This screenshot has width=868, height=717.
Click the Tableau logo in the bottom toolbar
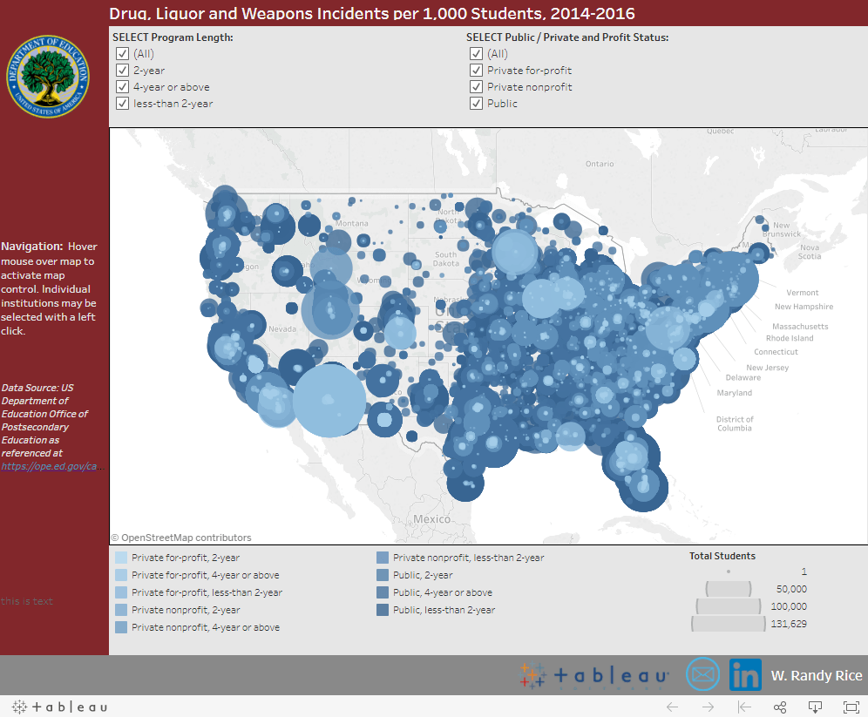(60, 707)
